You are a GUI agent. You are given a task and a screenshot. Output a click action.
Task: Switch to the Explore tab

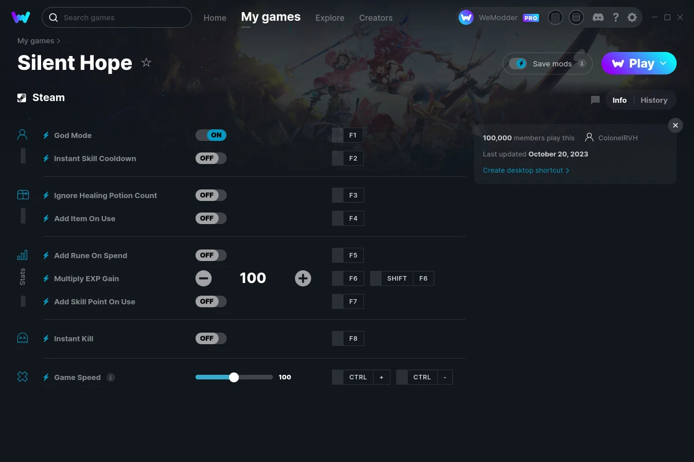click(x=330, y=18)
